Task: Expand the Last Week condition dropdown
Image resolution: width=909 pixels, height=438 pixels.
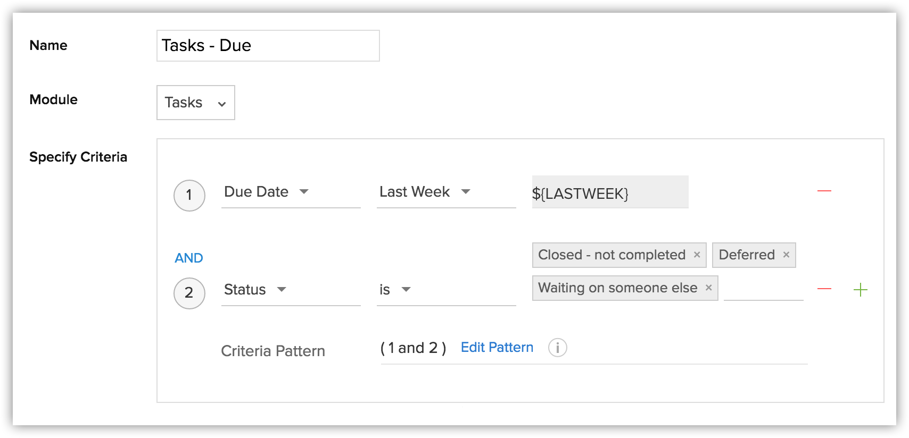Action: click(446, 192)
